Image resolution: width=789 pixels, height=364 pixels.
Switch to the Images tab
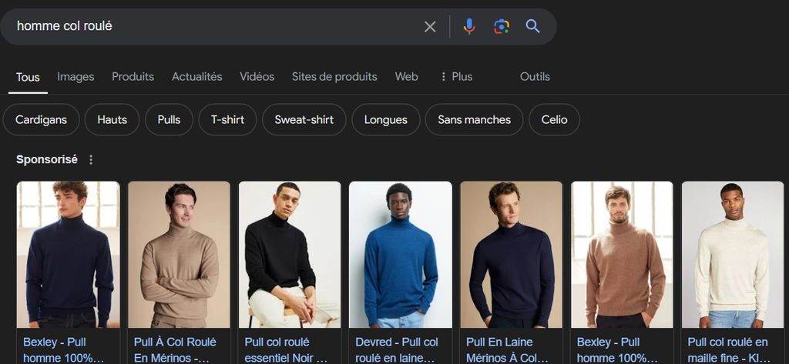click(x=76, y=76)
